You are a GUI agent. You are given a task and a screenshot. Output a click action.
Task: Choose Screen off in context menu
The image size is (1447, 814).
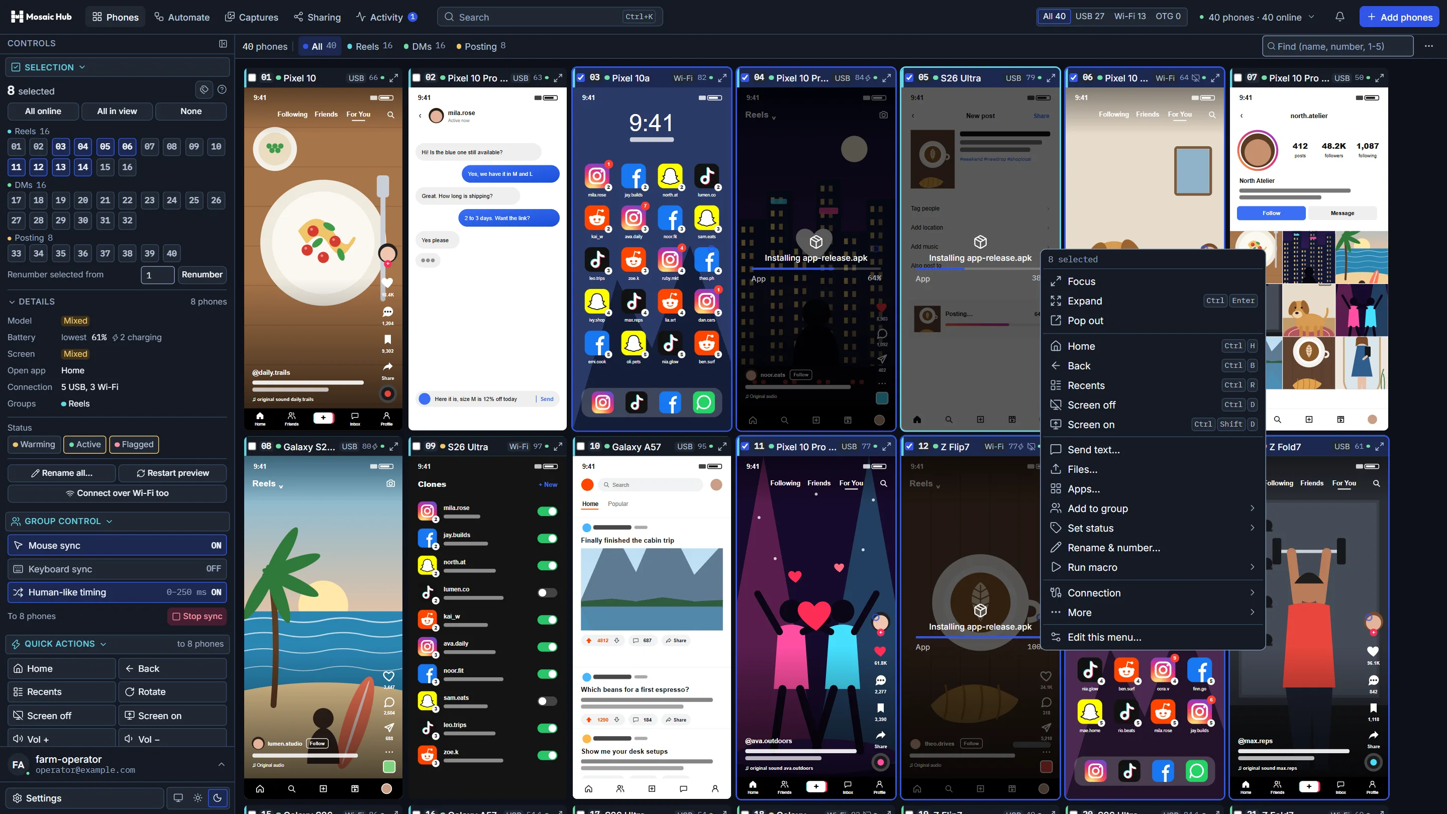(1153, 405)
